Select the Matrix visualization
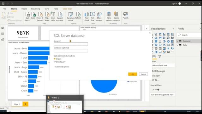Viewport: 202px width, 114px height. (164, 48)
